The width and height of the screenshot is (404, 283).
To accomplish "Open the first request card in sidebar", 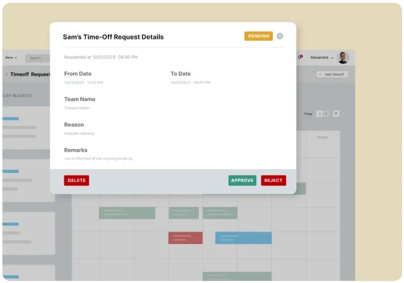I will click(26, 127).
